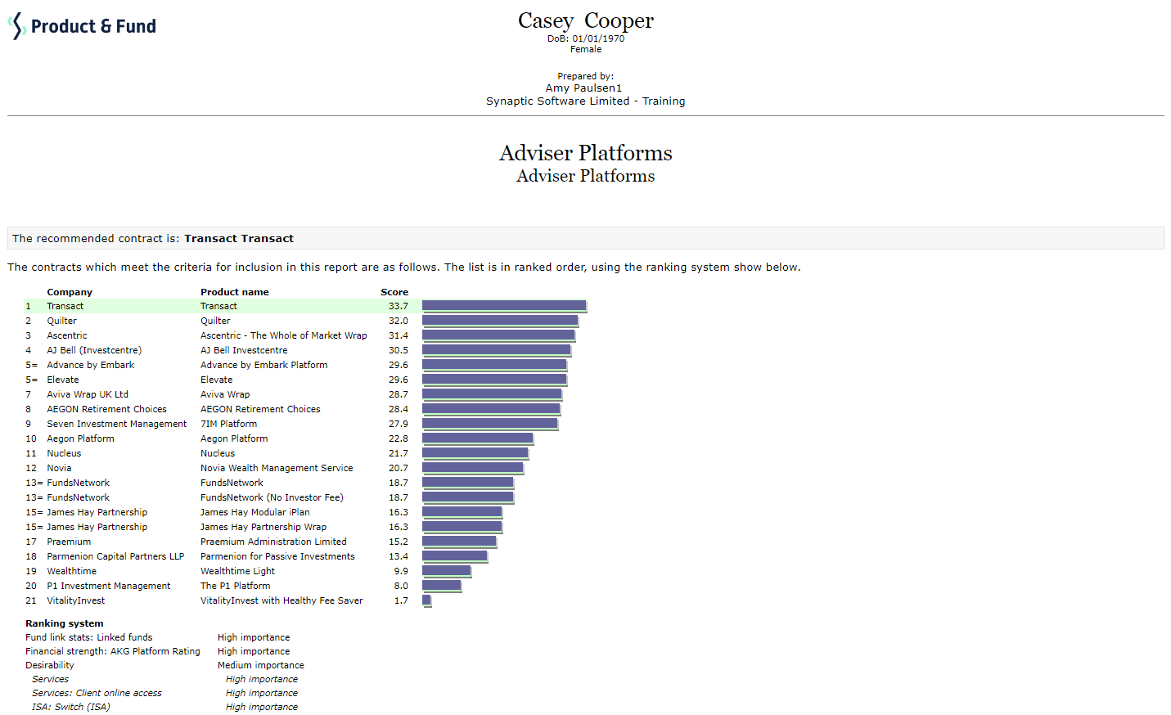
Task: Click the 7IM Platform product name
Action: 229,424
